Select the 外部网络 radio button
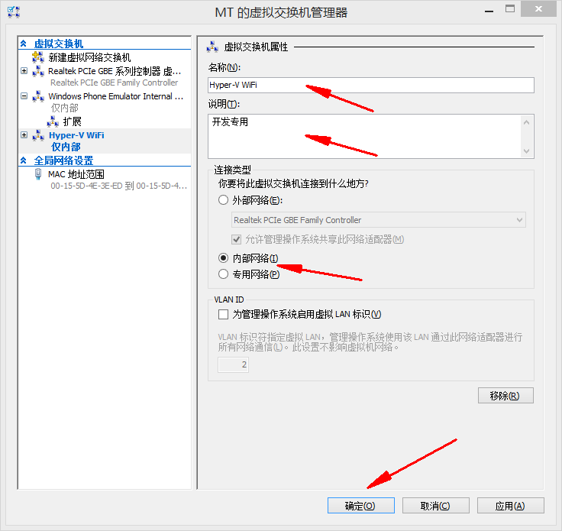The height and width of the screenshot is (531, 562). pyautogui.click(x=223, y=199)
